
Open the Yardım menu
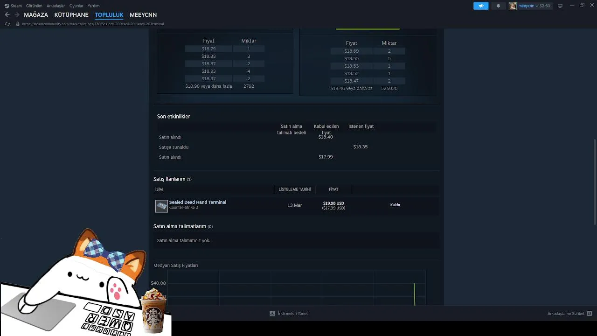pyautogui.click(x=93, y=6)
